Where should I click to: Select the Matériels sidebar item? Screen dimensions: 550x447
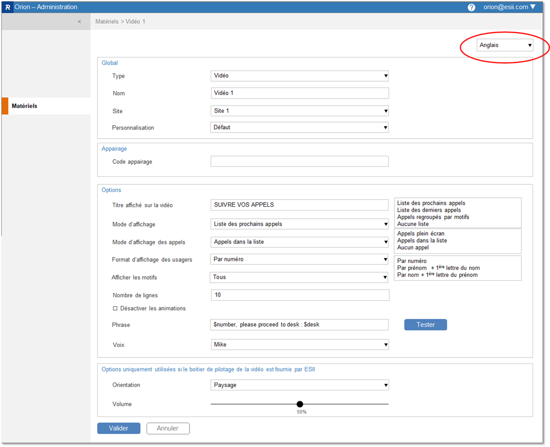(46, 106)
